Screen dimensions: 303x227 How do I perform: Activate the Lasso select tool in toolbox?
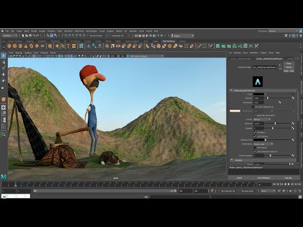pyautogui.click(x=4, y=62)
